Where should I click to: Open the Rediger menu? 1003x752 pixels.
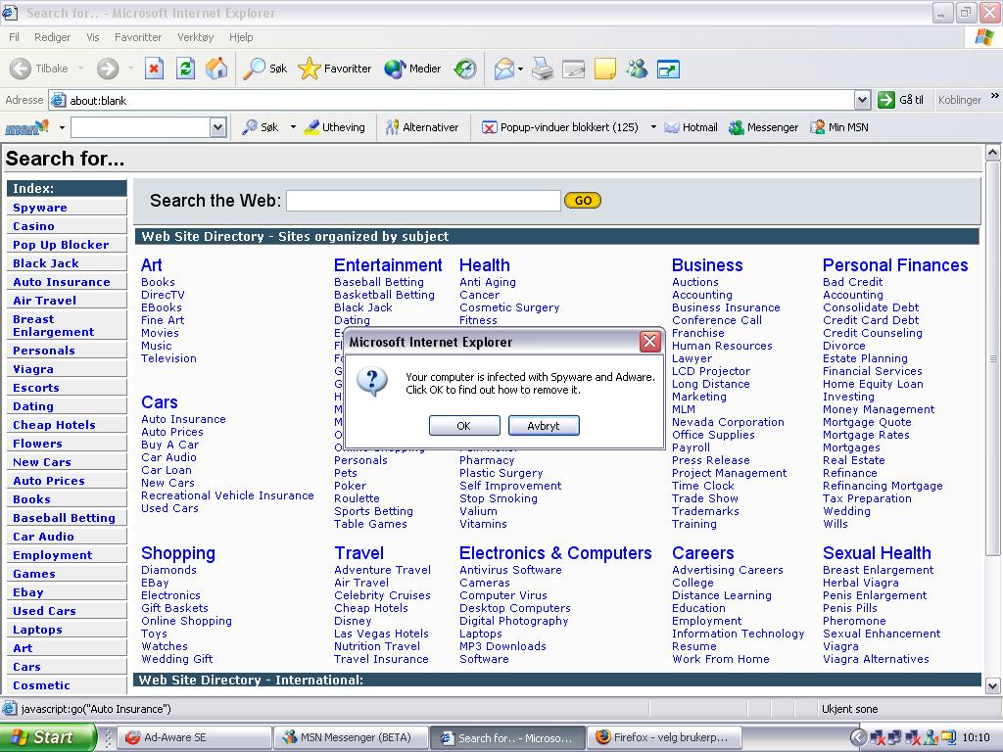pos(53,37)
